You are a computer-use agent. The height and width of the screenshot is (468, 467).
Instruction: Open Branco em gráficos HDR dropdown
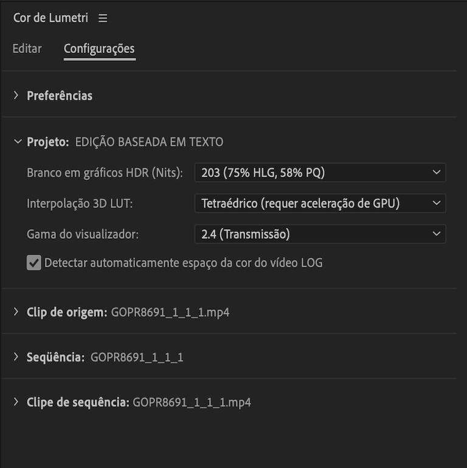(x=320, y=173)
